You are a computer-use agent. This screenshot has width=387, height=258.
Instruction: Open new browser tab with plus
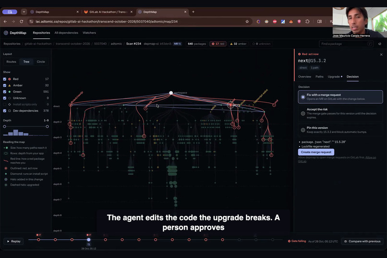click(193, 12)
